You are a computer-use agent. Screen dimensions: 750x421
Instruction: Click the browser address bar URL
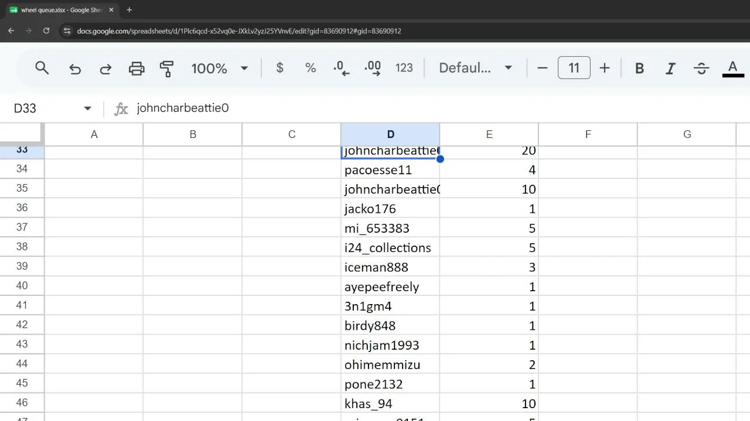239,31
